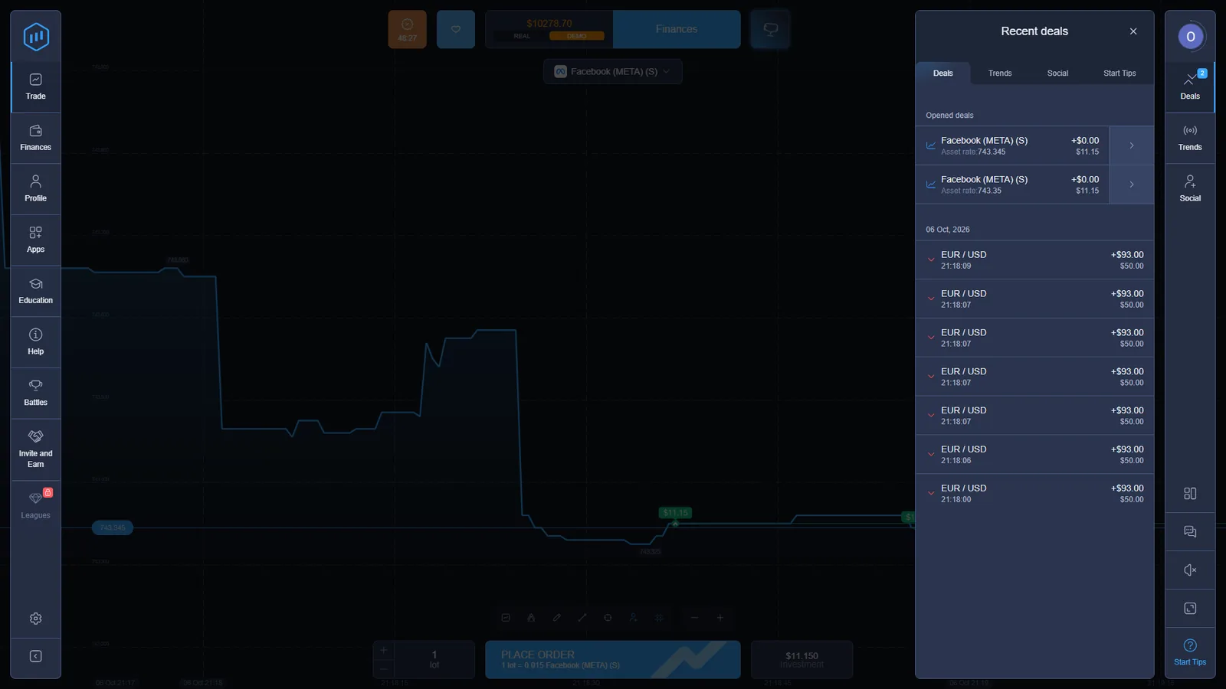Open the Help section
1226x689 pixels.
point(35,342)
